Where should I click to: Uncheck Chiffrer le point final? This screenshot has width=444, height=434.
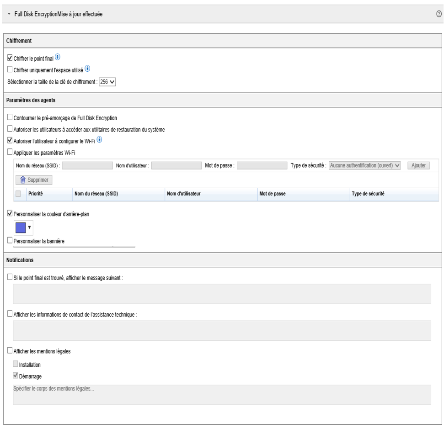tap(11, 58)
